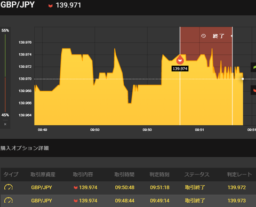Click the 55% sentiment value
256x207 pixels.
[5, 30]
